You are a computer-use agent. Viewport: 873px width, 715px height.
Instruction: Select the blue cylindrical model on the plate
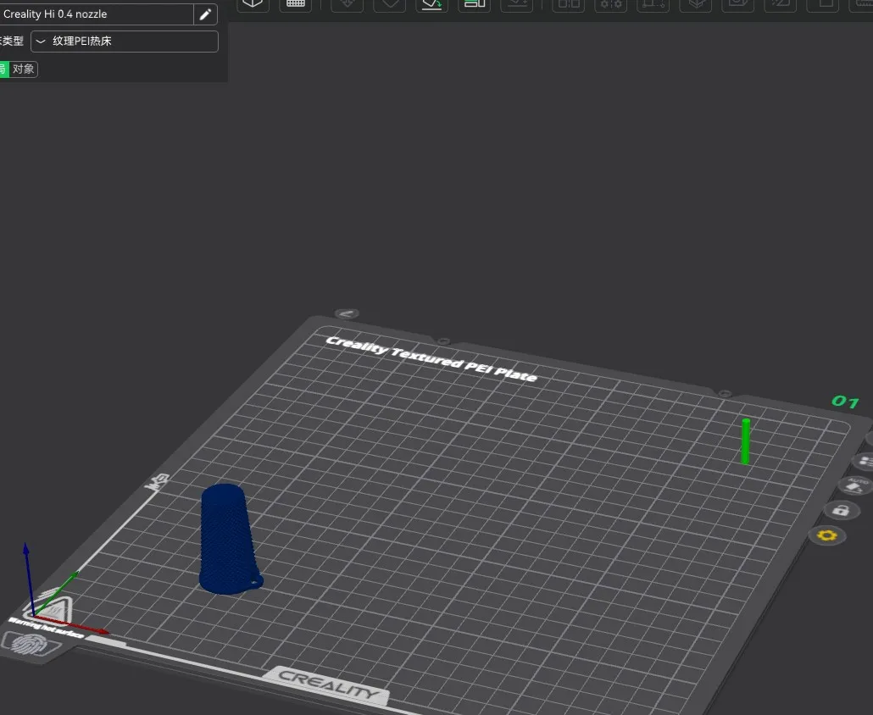[x=228, y=539]
